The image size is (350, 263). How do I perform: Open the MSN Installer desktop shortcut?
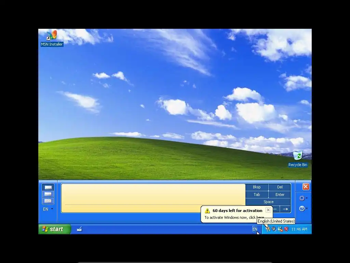coord(52,38)
